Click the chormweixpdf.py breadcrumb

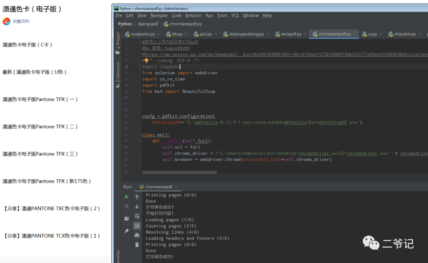point(183,24)
